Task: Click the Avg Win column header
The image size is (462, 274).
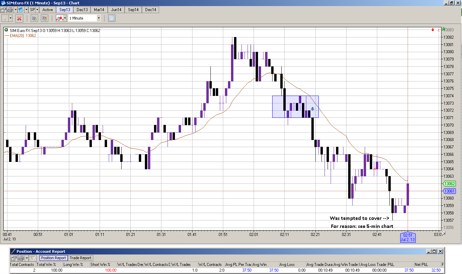Action: pos(265,265)
